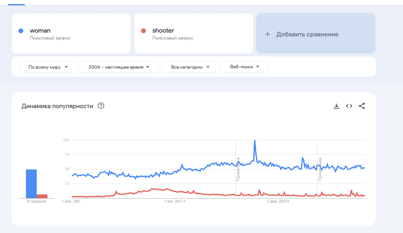Click the blue dot beside woman

click(x=21, y=31)
